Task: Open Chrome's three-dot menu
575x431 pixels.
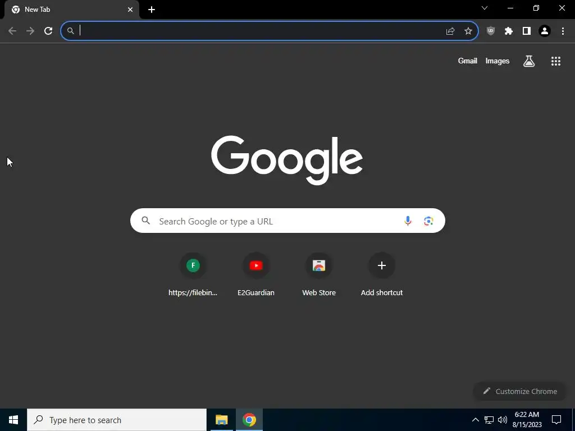Action: (563, 31)
